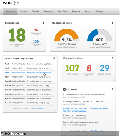Open Mar 28 Anthony Smith support case
This screenshot has height=137, width=120.
tap(30, 94)
